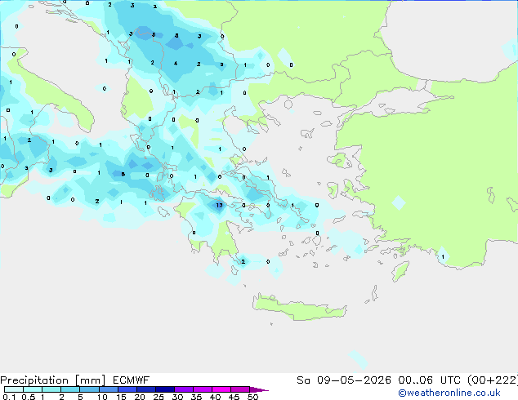Click the "35" legend scale label
518x400 pixels.
[x=196, y=397]
